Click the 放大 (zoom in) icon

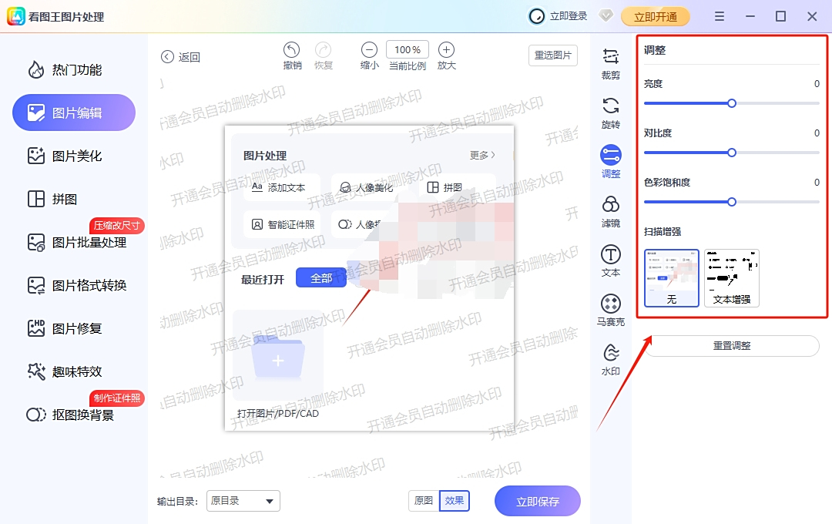point(446,50)
